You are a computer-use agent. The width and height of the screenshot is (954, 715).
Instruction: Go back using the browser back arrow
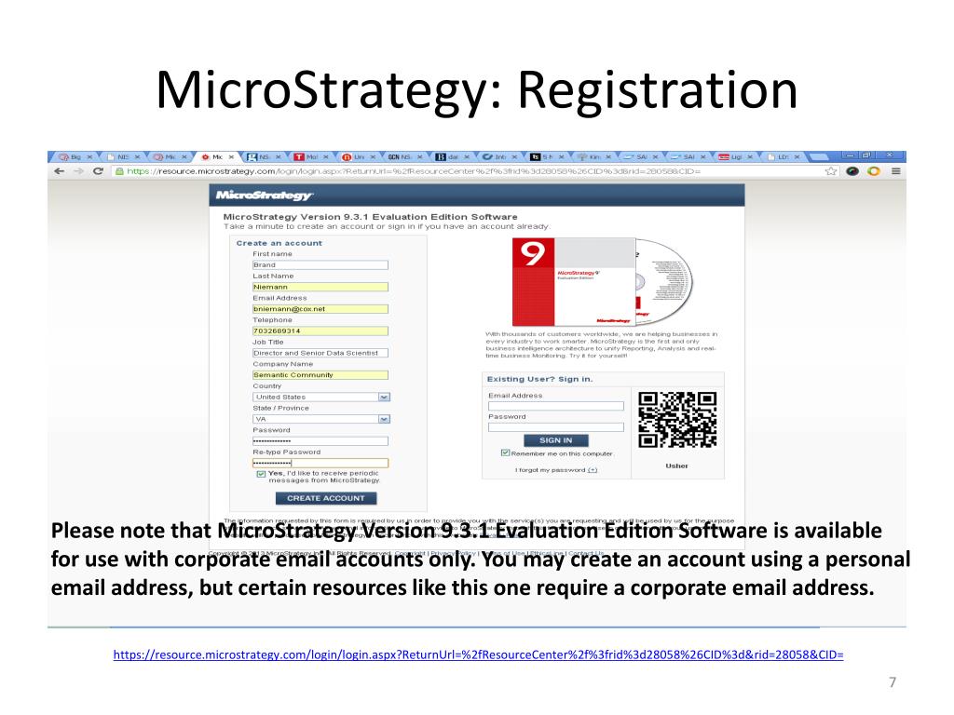(59, 171)
